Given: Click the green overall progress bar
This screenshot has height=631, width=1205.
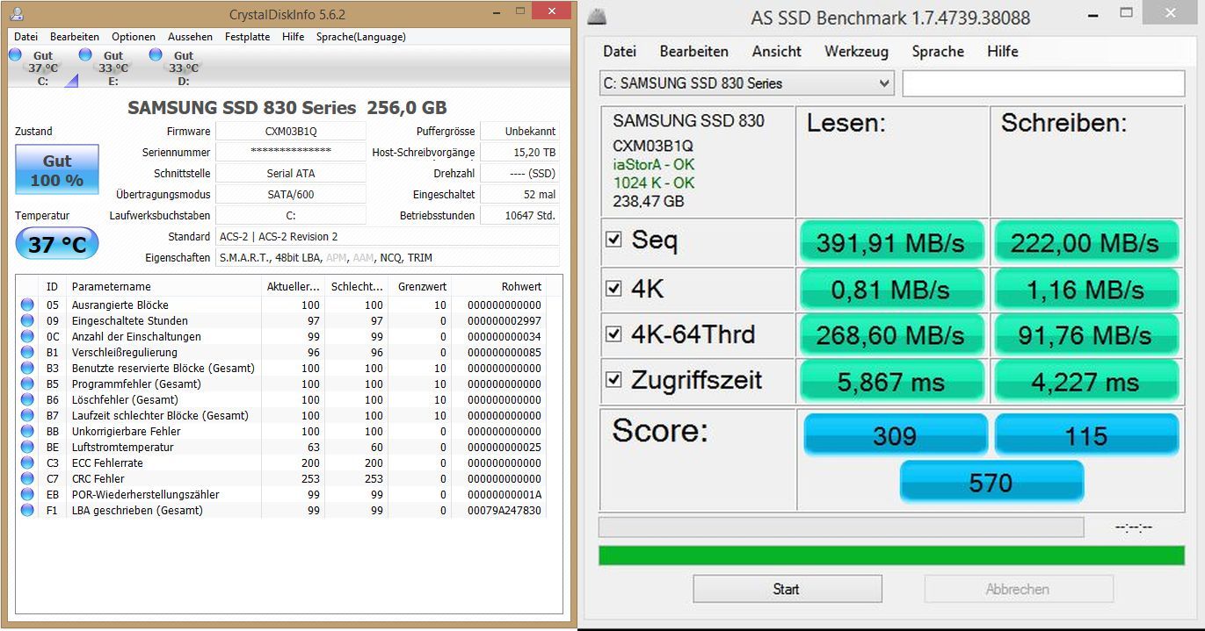Looking at the screenshot, I should click(891, 556).
